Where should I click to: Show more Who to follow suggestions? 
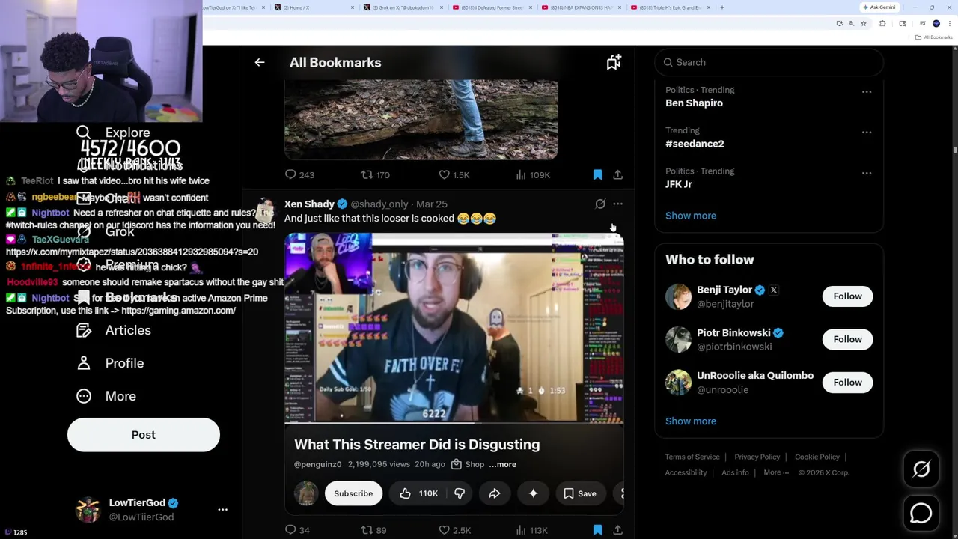click(691, 421)
